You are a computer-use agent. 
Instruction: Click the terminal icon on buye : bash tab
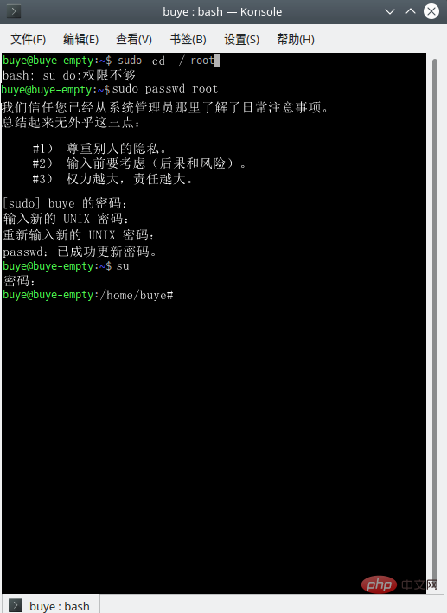(x=16, y=605)
